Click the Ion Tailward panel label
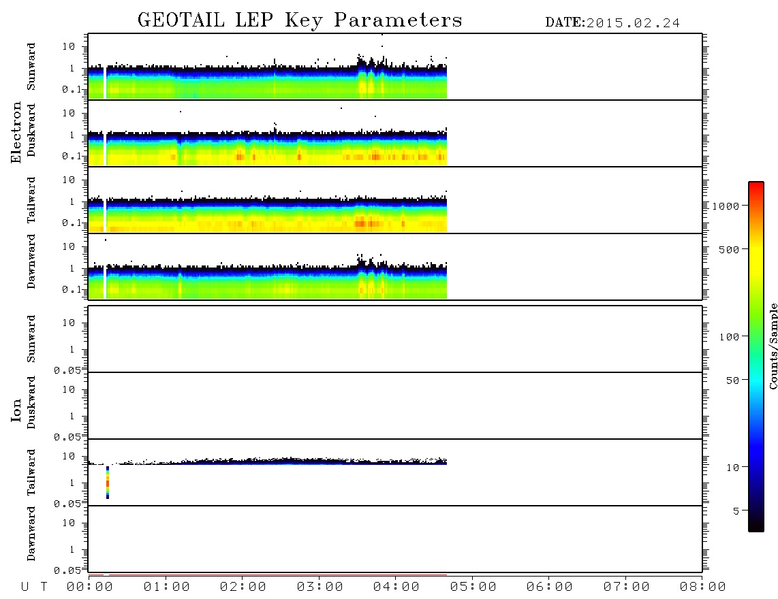The width and height of the screenshot is (778, 599). [x=31, y=472]
